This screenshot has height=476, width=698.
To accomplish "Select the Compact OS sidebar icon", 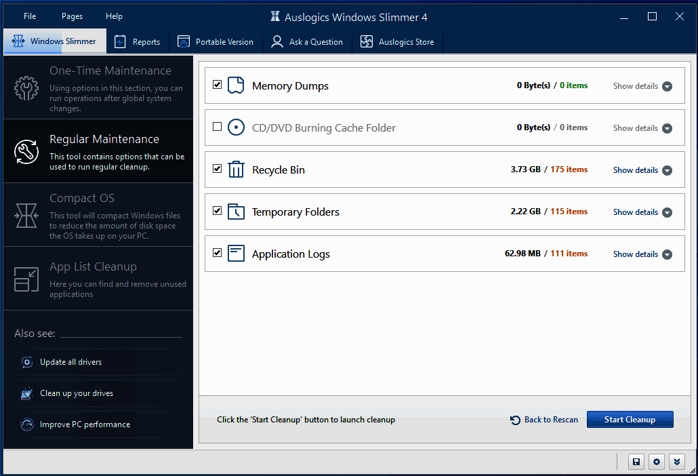I will pos(26,216).
